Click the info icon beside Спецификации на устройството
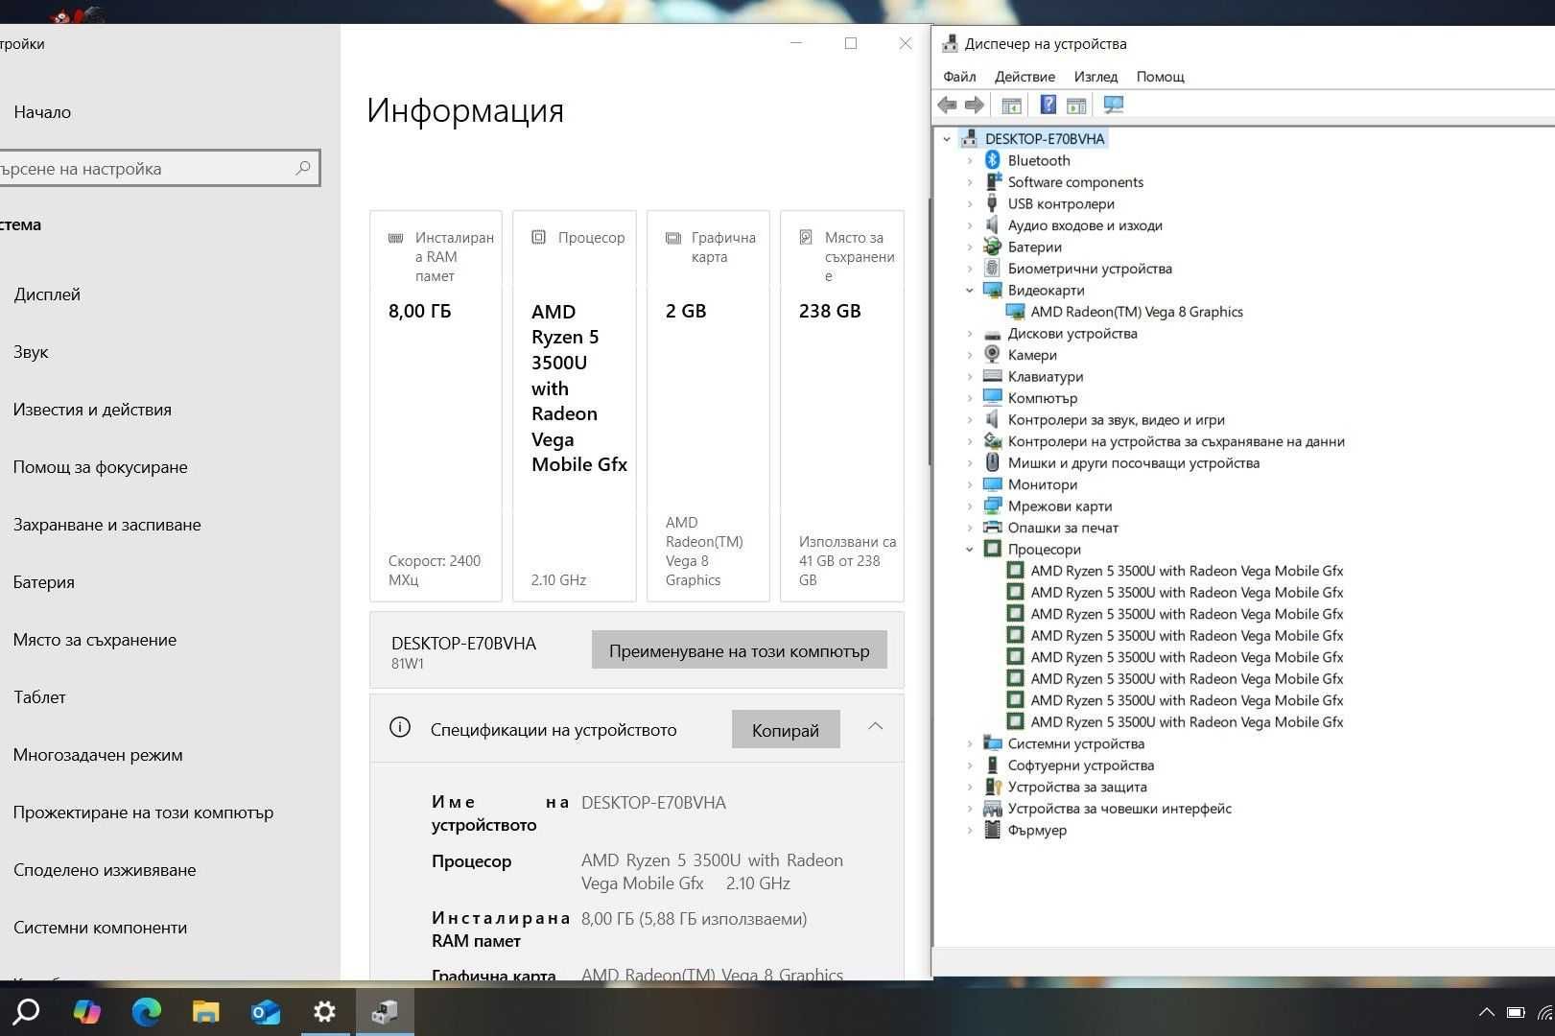This screenshot has height=1036, width=1555. 400,728
